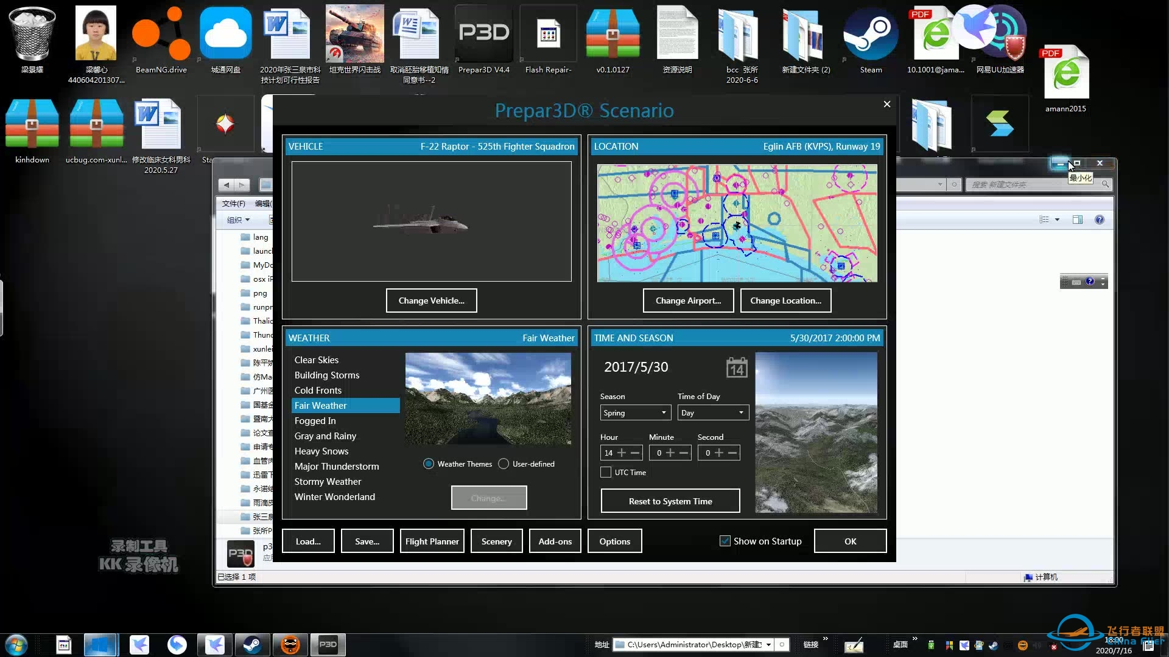Open Flash Repair desktop shortcut

[x=548, y=40]
